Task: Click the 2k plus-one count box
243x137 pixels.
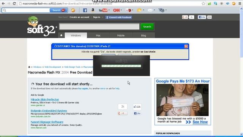Action: pyautogui.click(x=123, y=107)
